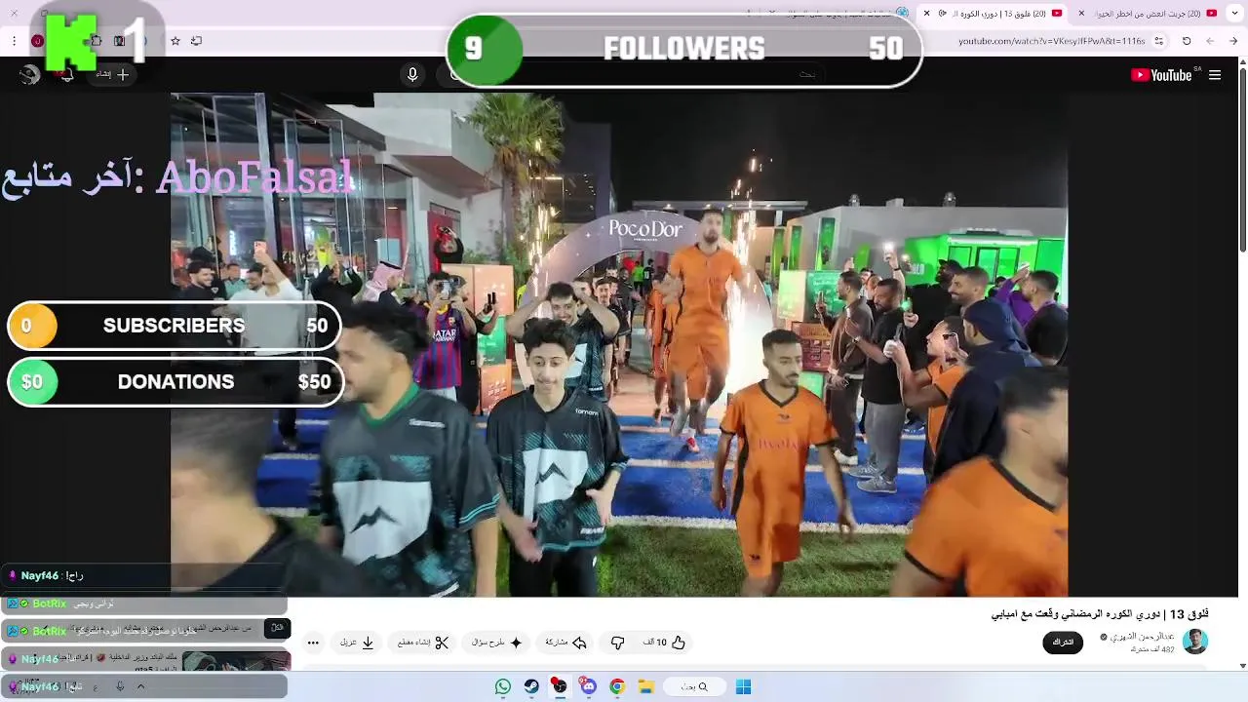Viewport: 1248px width, 702px height.
Task: Open the browser reading list sidebar icon
Action: (x=119, y=41)
